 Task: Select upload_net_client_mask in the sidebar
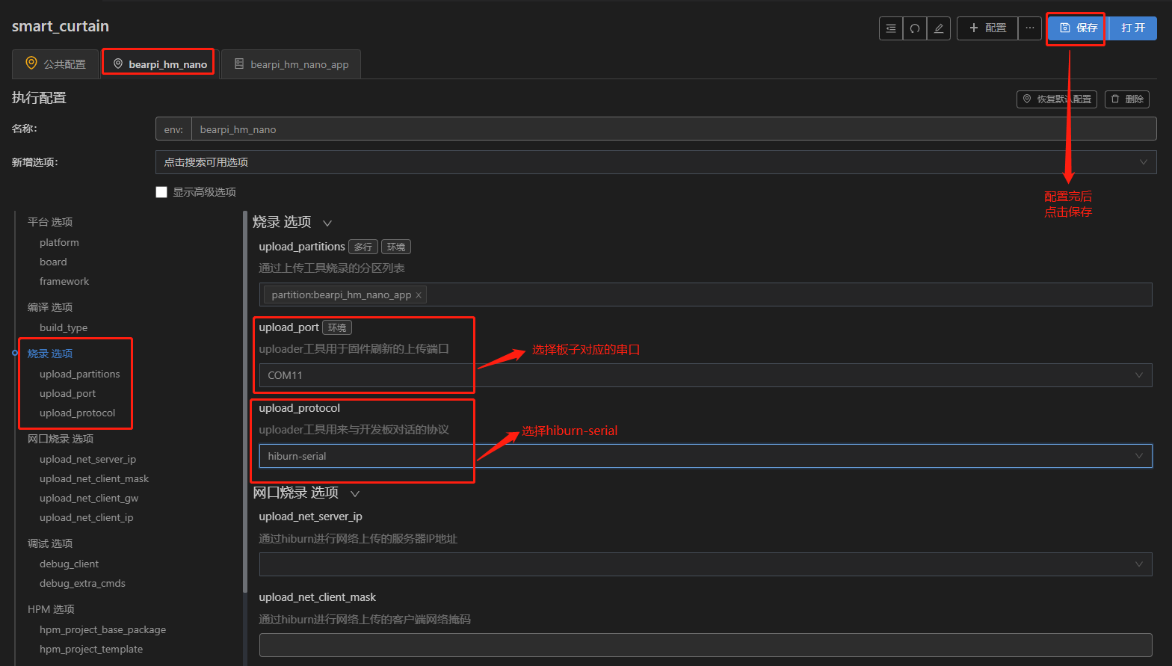[x=94, y=479]
